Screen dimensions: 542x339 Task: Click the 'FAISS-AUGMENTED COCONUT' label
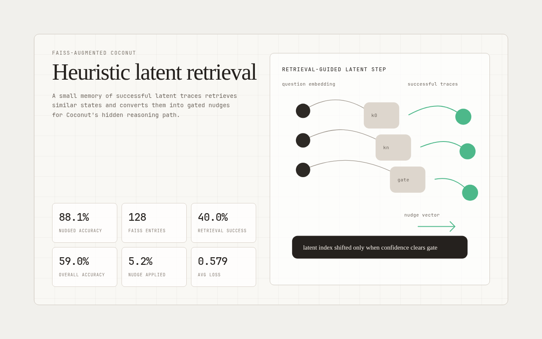[94, 53]
